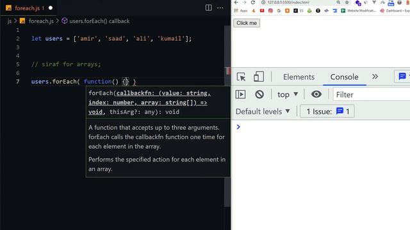The image size is (410, 230).
Task: Click the '// siraf for arrays;' comment
Action: pyautogui.click(x=66, y=64)
